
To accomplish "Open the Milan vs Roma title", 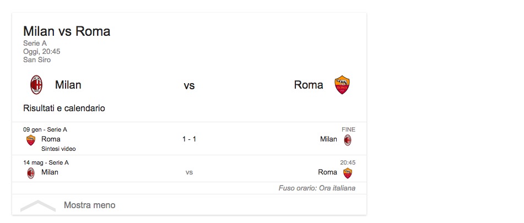I will point(67,31).
